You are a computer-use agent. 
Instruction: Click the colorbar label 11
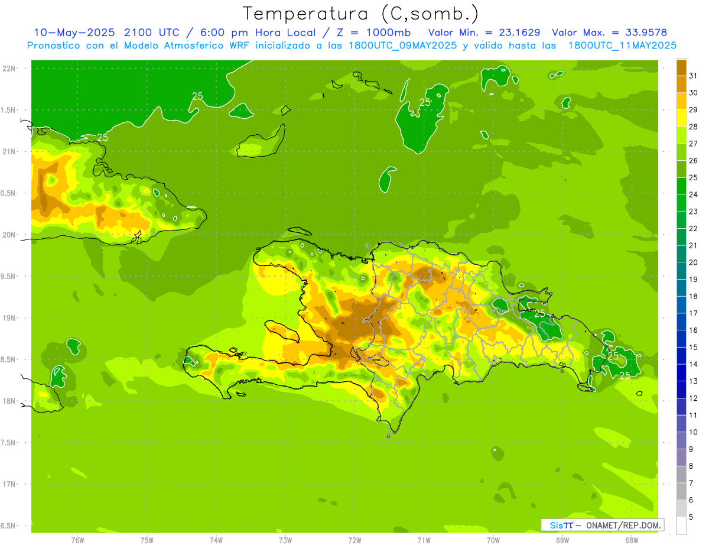[x=693, y=415]
